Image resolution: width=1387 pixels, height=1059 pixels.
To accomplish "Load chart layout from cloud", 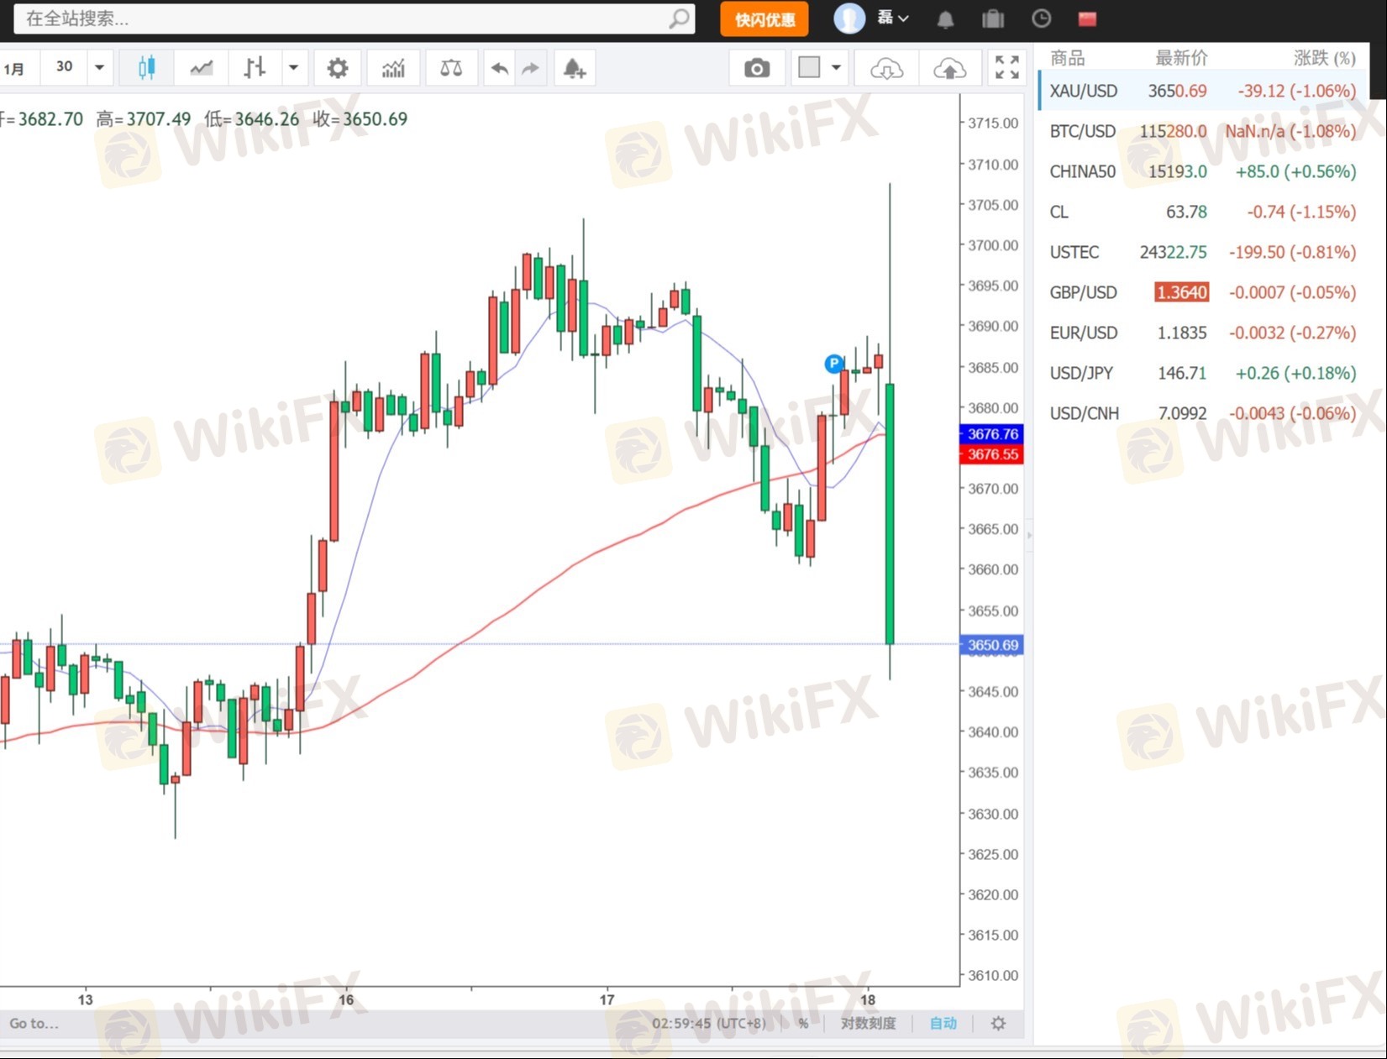I will (886, 68).
